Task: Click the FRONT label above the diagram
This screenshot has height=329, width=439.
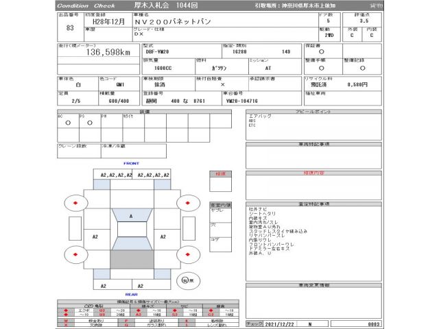Action: (x=131, y=163)
